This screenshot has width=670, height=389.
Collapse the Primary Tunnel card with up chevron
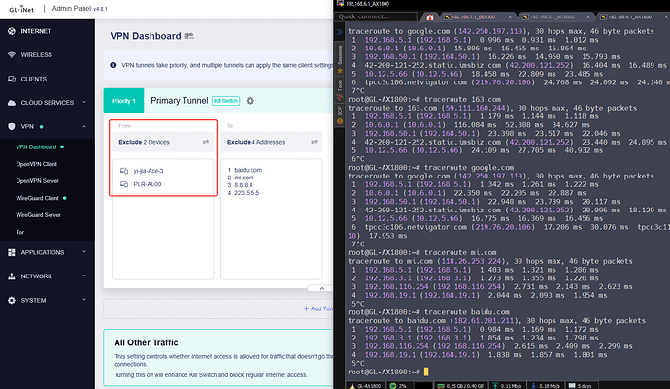[322, 289]
